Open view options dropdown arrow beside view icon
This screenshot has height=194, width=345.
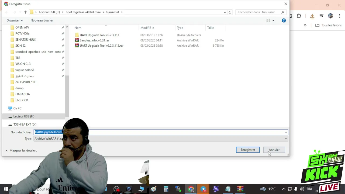(273, 20)
